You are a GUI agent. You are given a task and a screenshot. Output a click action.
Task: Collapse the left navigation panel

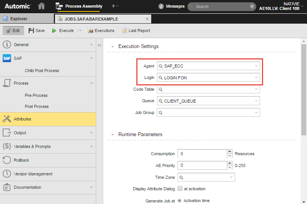[x=99, y=45]
